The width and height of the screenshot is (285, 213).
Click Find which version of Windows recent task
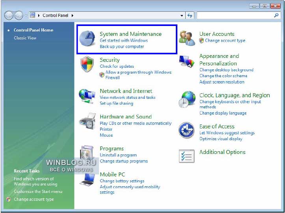[35, 182]
